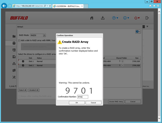Click Cancel in Confirm Operation dialog

(x=93, y=103)
